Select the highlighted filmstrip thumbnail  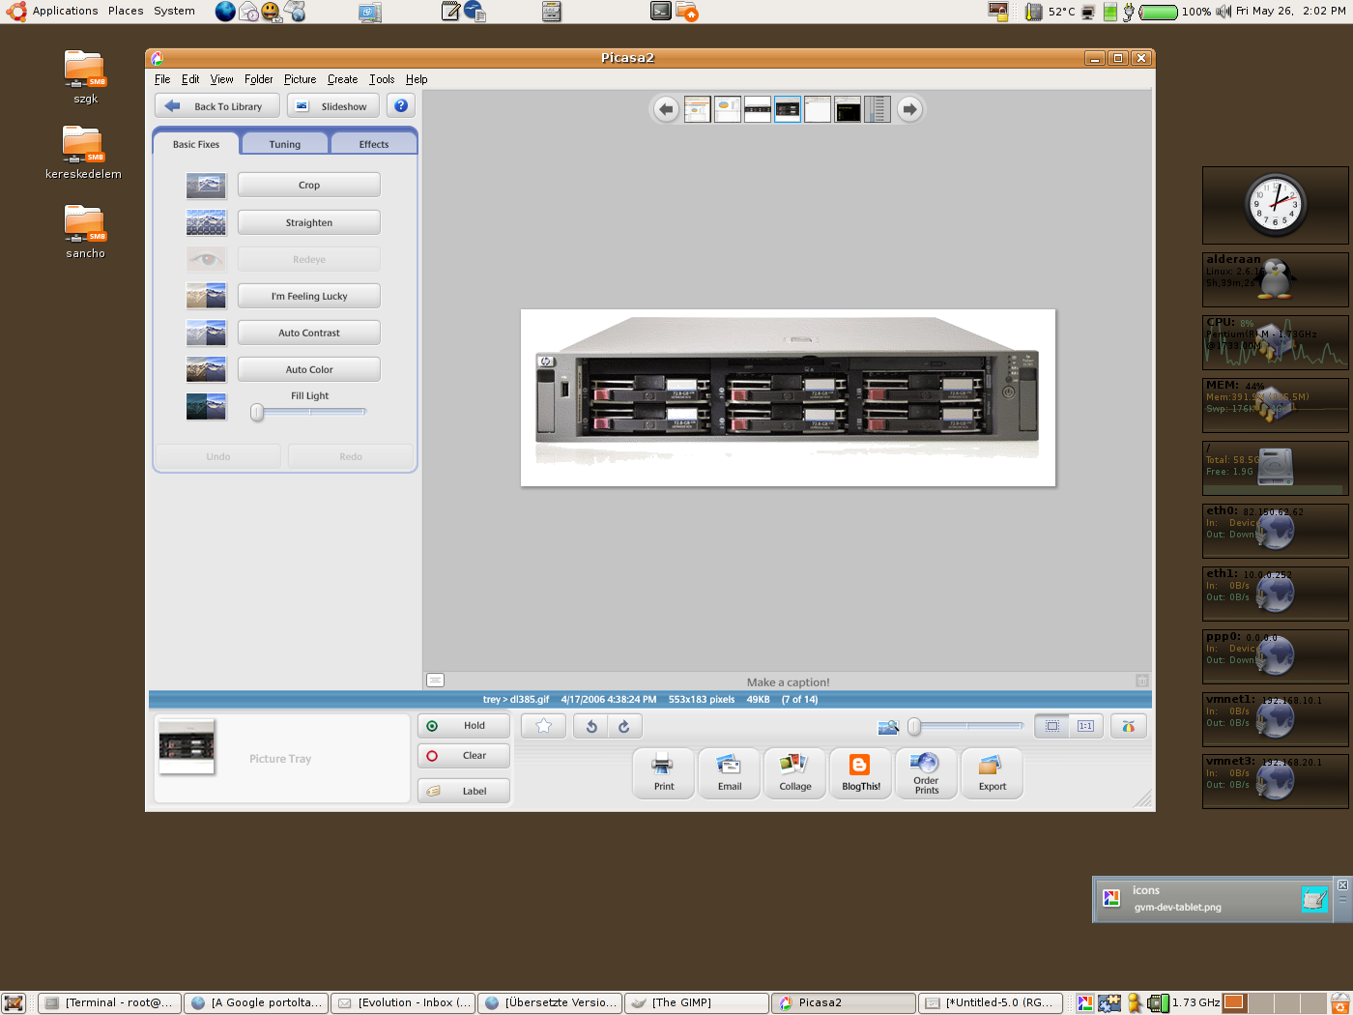pos(788,109)
